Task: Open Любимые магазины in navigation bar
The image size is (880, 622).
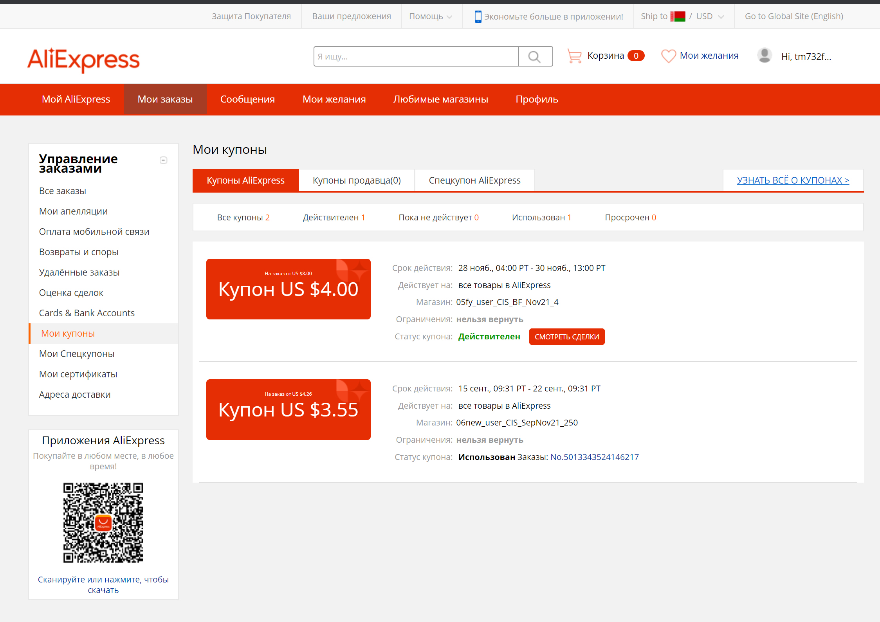Action: pyautogui.click(x=441, y=99)
